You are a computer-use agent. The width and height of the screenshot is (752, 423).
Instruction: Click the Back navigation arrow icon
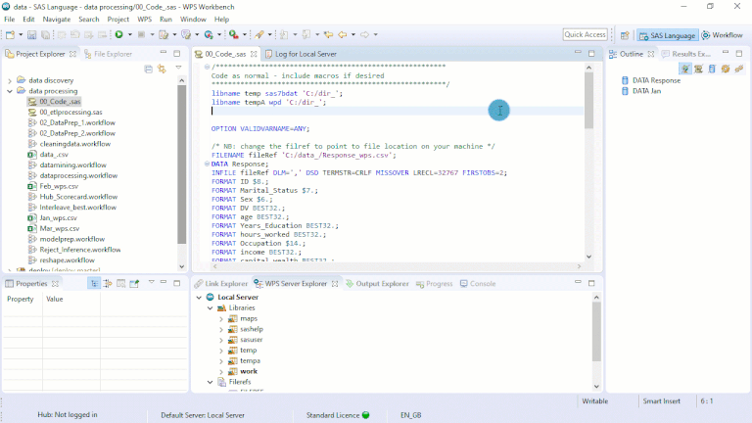coord(343,34)
